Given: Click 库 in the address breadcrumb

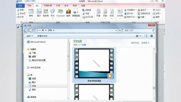Looking at the screenshot, I should [43, 30].
